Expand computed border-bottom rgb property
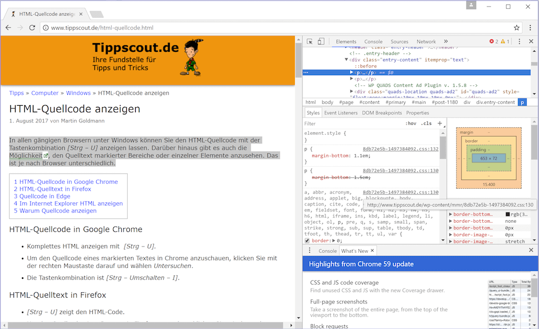 pos(451,215)
